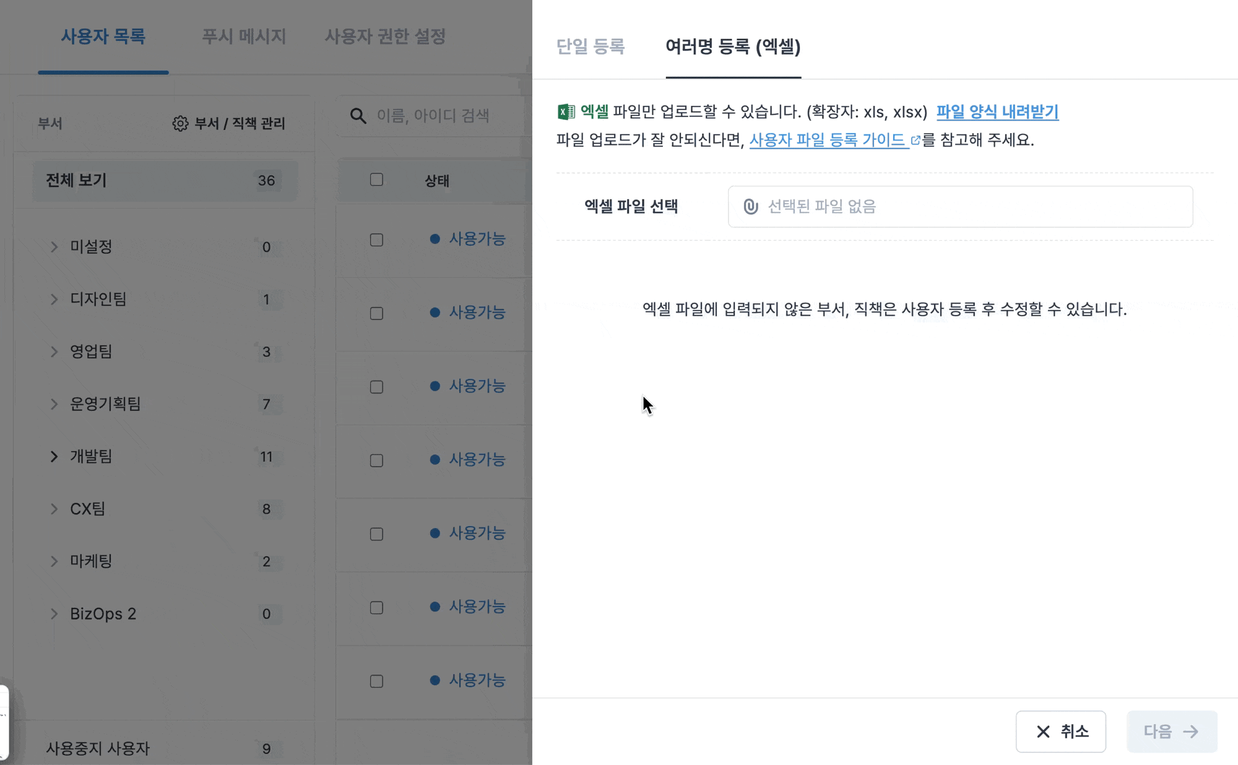Image resolution: width=1238 pixels, height=765 pixels.
Task: Open 사용자 파일 등록 가이드 link
Action: point(827,140)
